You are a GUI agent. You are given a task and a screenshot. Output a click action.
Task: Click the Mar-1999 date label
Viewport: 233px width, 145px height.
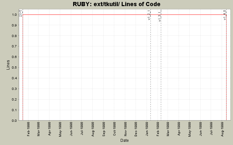coord(168,129)
